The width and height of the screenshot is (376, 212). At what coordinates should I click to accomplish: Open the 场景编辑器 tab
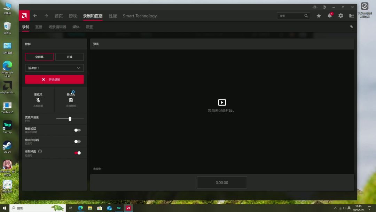click(57, 27)
